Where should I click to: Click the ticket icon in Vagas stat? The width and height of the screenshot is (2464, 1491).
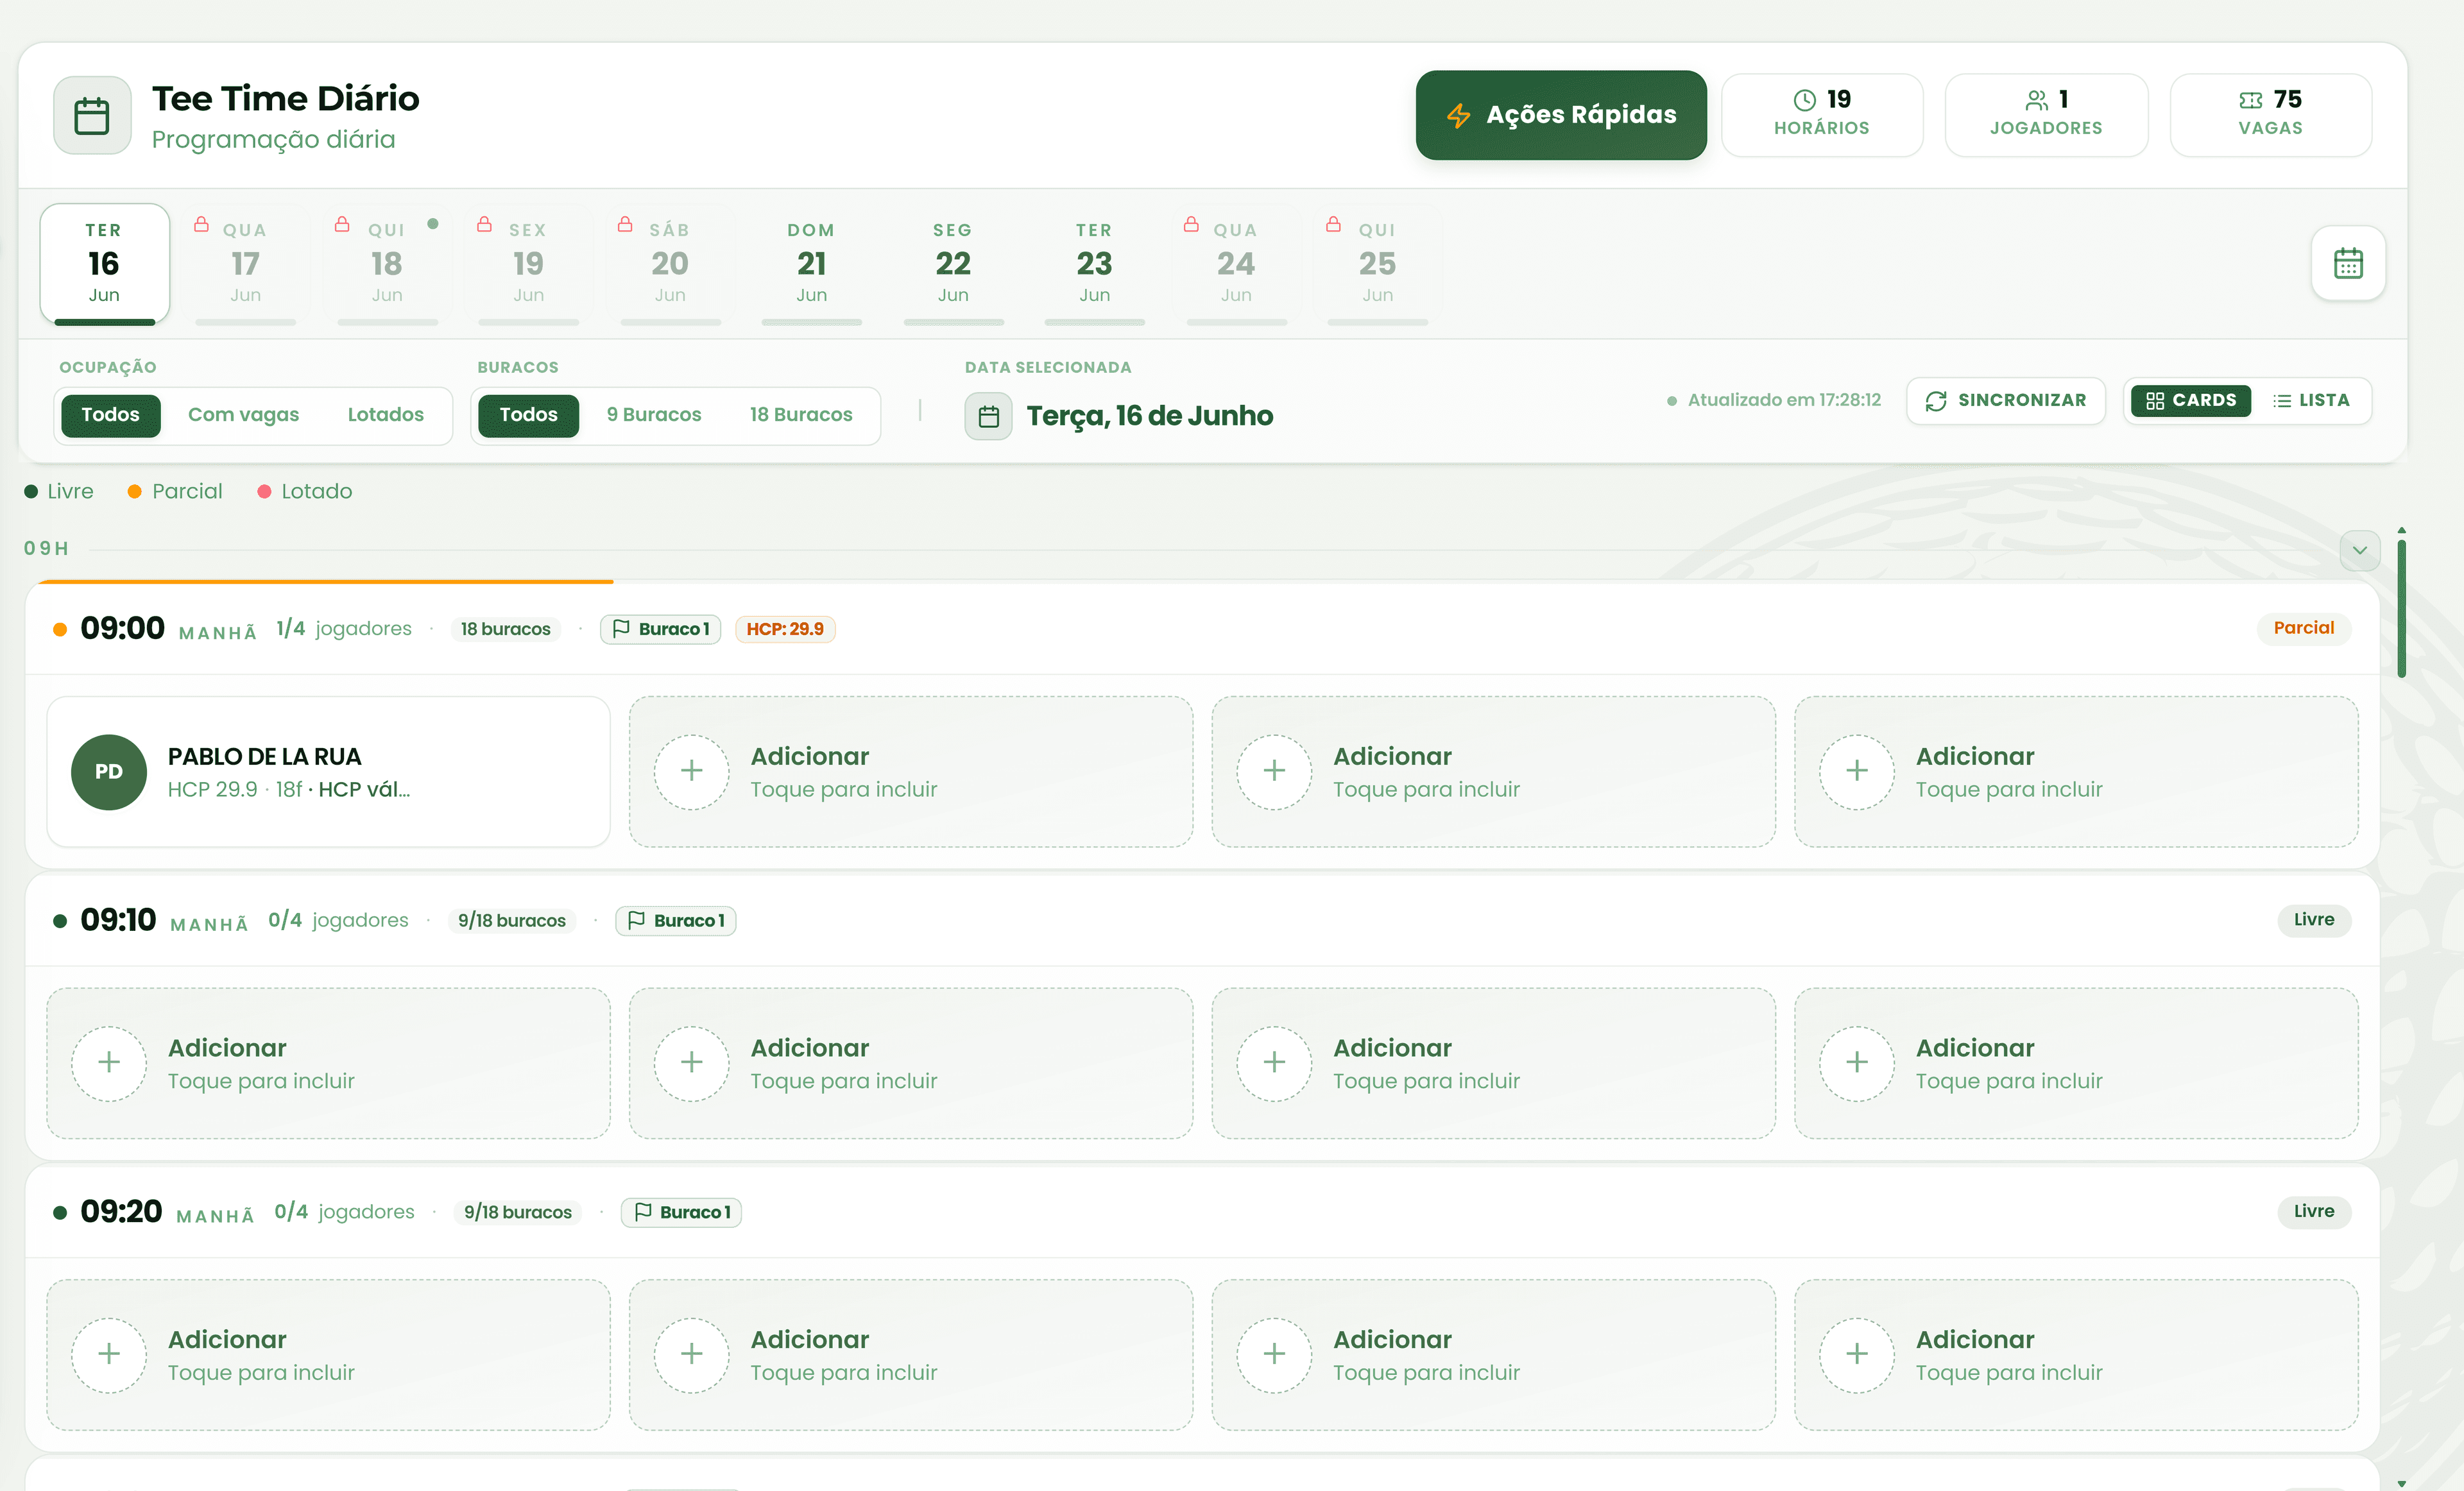click(x=2250, y=100)
